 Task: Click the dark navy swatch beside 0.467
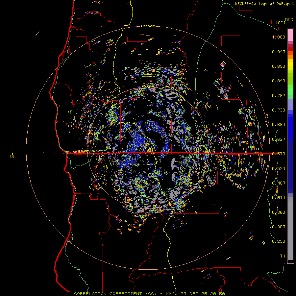tap(290, 181)
